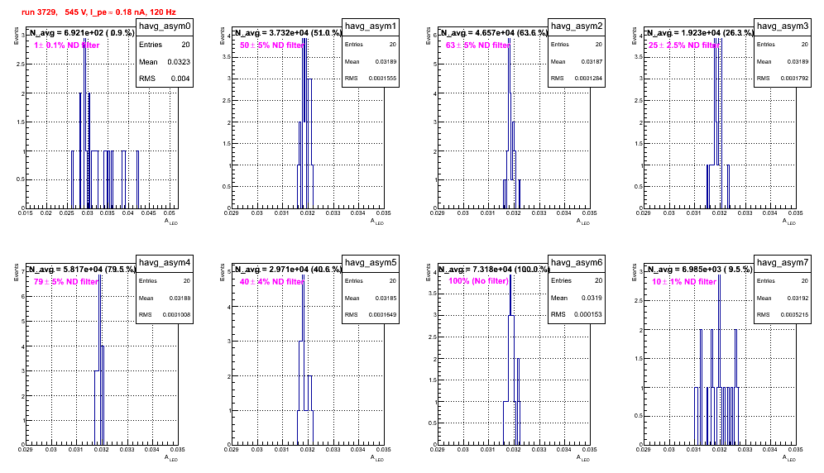
Task: Select RMS value 0.000153 in havg_asym6 box
Action: point(588,315)
